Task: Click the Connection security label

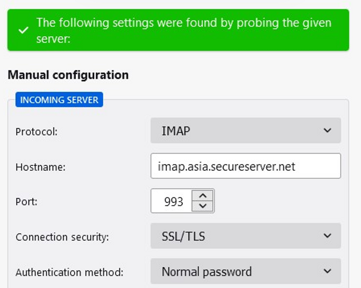Action: click(62, 237)
